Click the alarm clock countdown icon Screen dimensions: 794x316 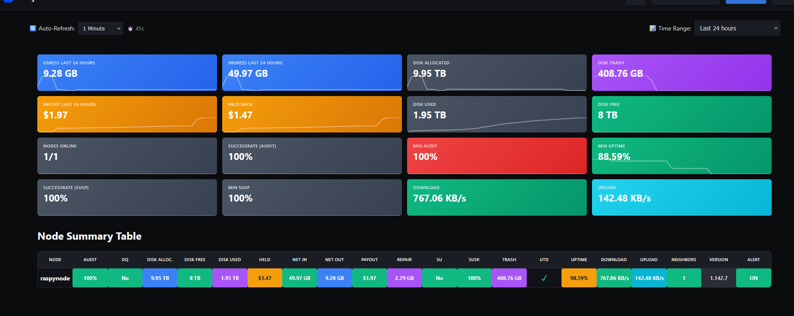[x=130, y=29]
